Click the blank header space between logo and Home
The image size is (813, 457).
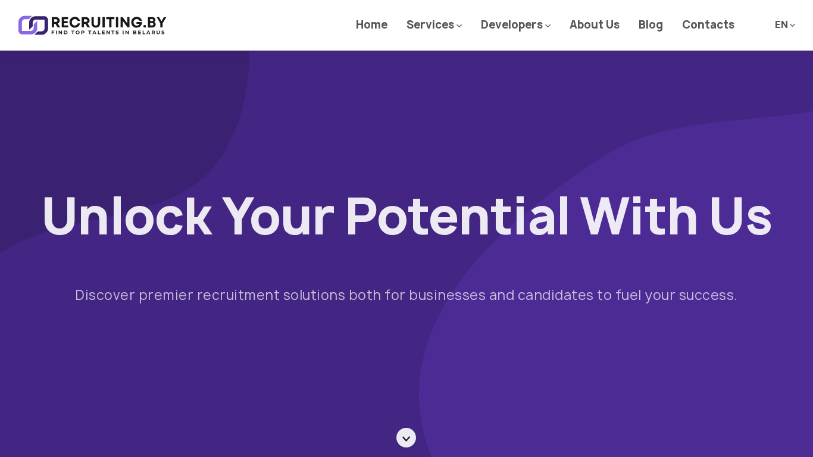click(x=256, y=25)
